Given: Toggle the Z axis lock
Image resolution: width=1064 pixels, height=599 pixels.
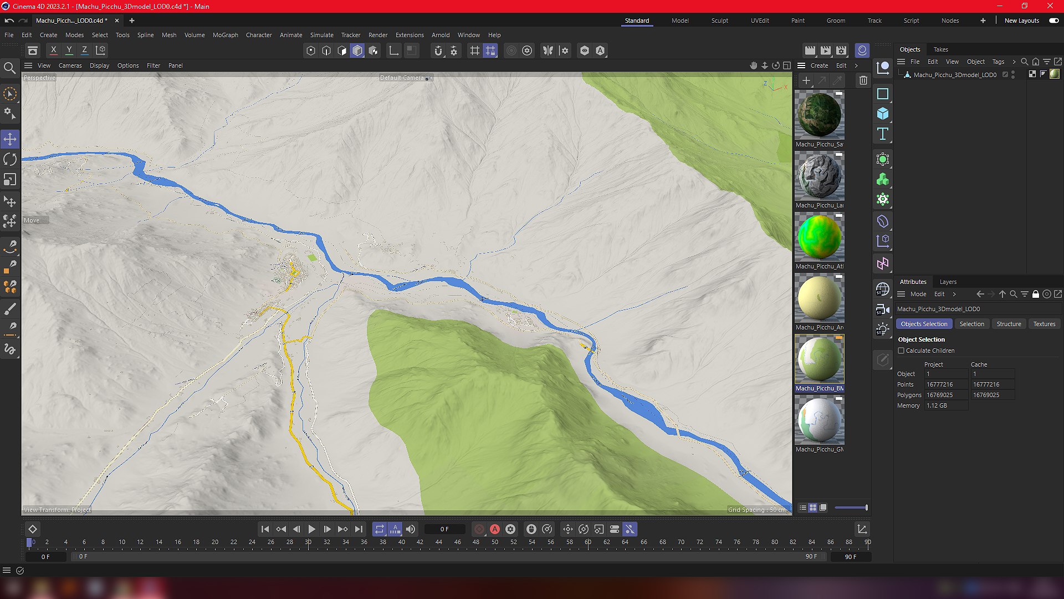Looking at the screenshot, I should [84, 50].
